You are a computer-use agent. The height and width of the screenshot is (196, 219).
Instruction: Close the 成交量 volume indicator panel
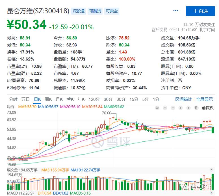(x=211, y=170)
